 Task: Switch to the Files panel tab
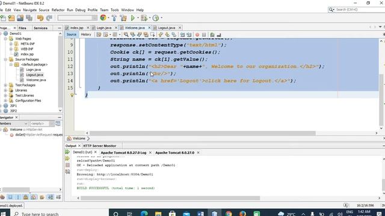click(x=22, y=28)
